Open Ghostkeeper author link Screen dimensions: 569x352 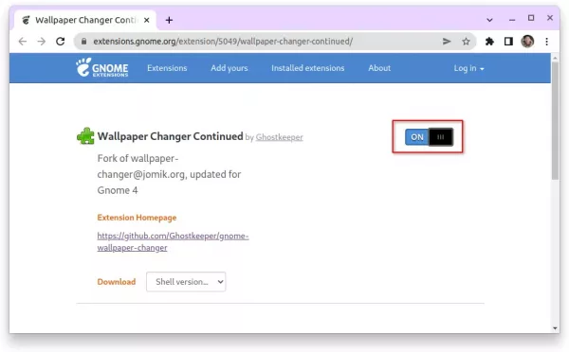[279, 137]
